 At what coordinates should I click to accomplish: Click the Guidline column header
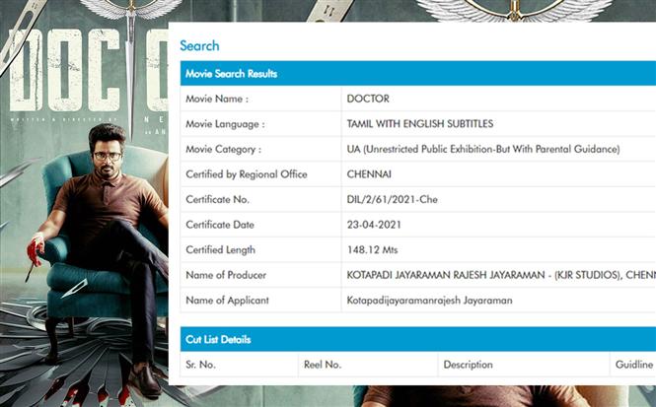[634, 365]
